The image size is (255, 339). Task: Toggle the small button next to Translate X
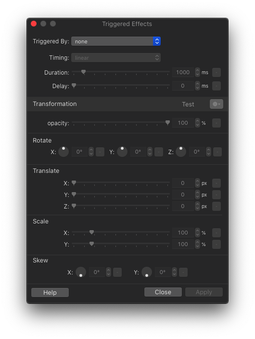pyautogui.click(x=217, y=183)
